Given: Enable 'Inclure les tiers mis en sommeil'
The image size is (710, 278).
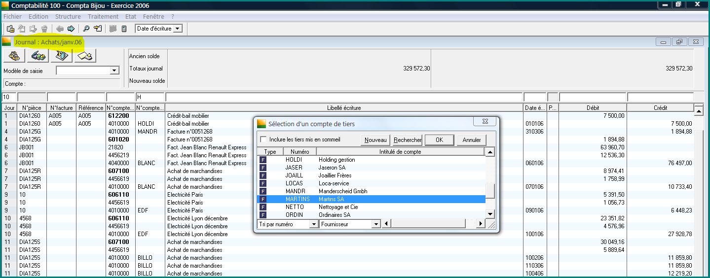Looking at the screenshot, I should pyautogui.click(x=263, y=139).
